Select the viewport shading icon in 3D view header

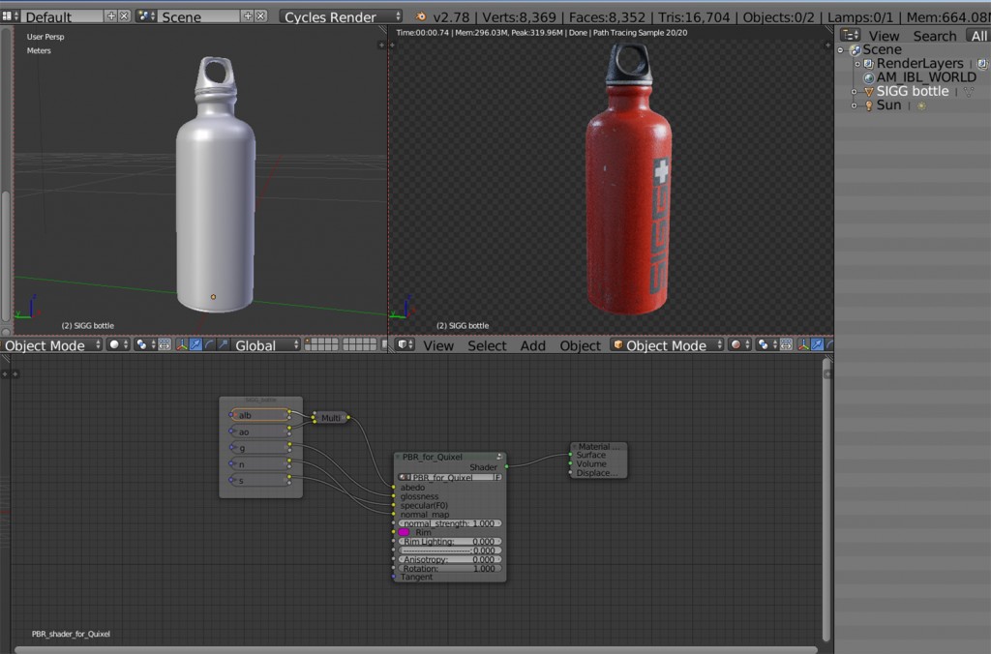pyautogui.click(x=112, y=346)
